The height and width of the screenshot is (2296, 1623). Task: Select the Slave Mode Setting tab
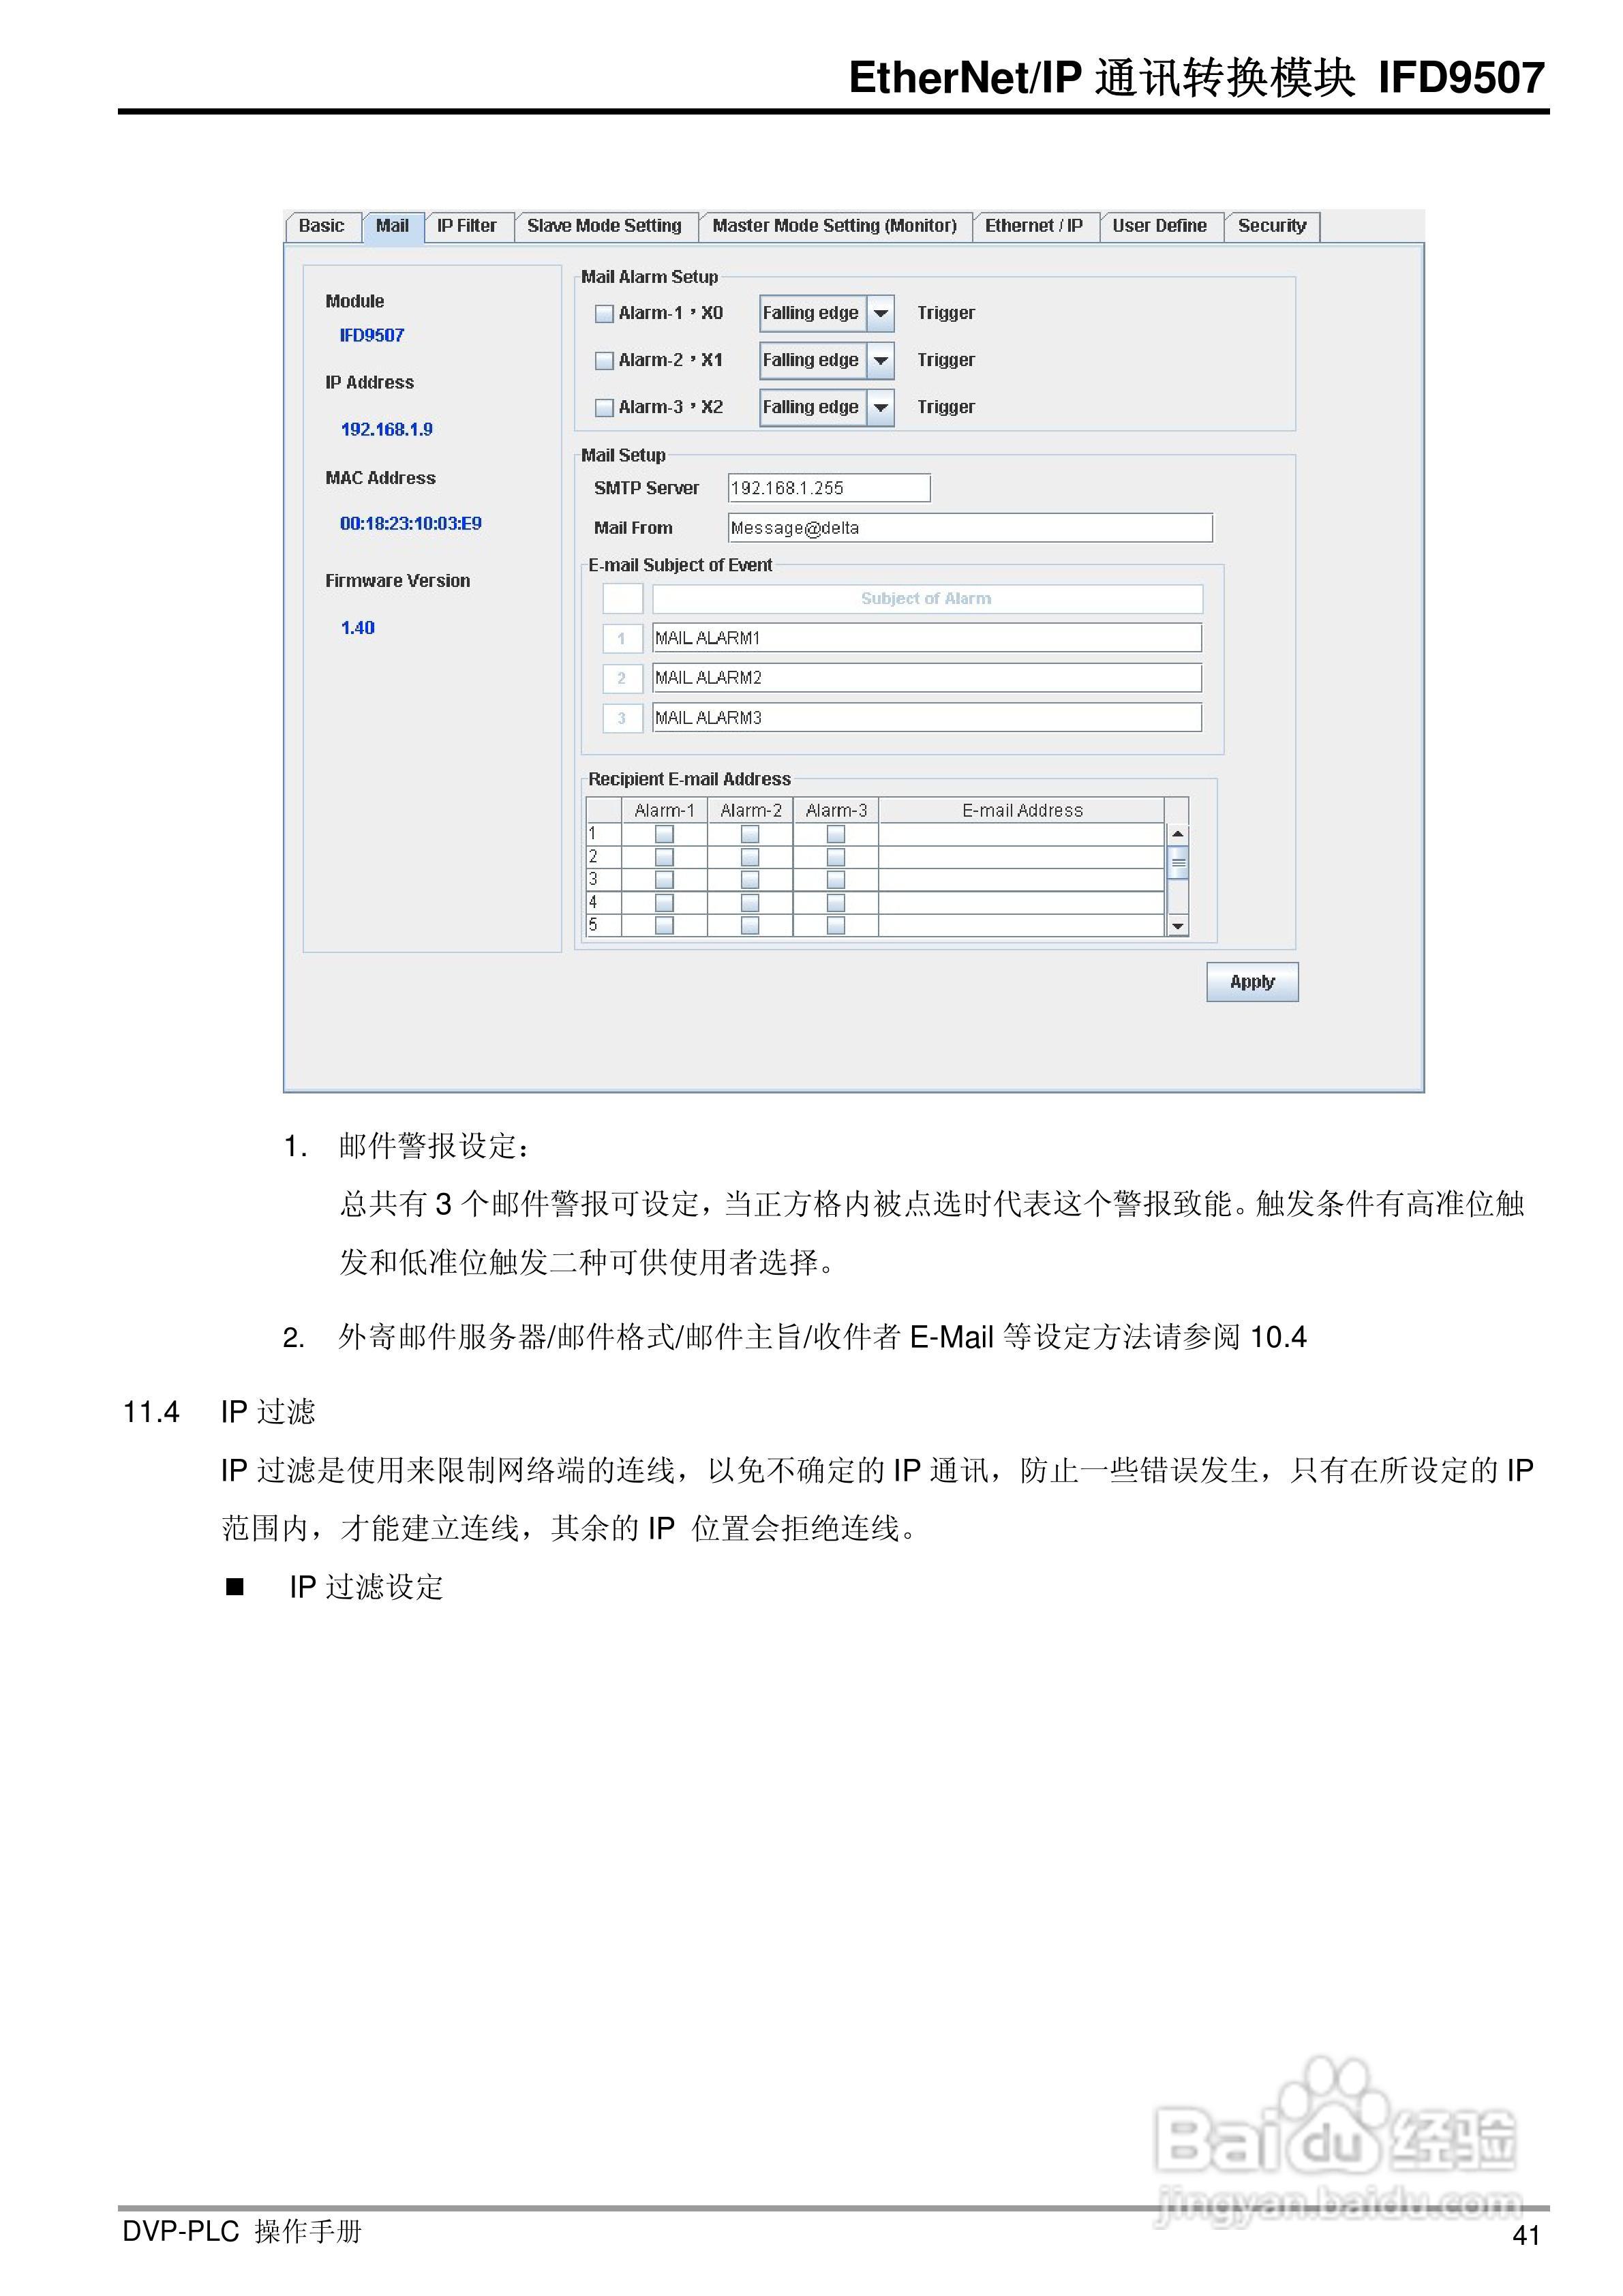point(605,227)
